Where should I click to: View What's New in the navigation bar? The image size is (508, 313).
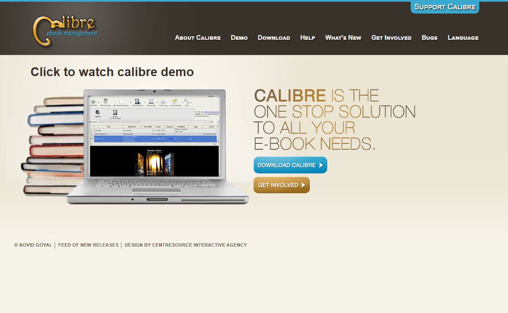pos(343,38)
